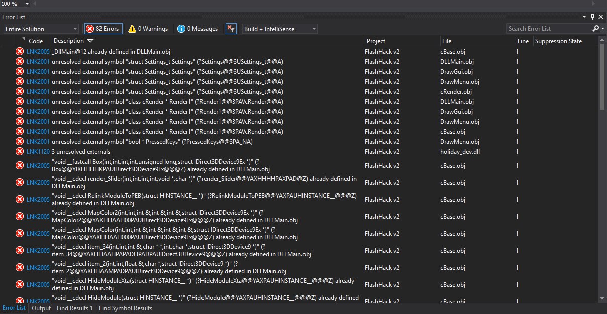Image resolution: width=607 pixels, height=314 pixels.
Task: Open the Entire Solution scope dropdown
Action: click(x=41, y=29)
